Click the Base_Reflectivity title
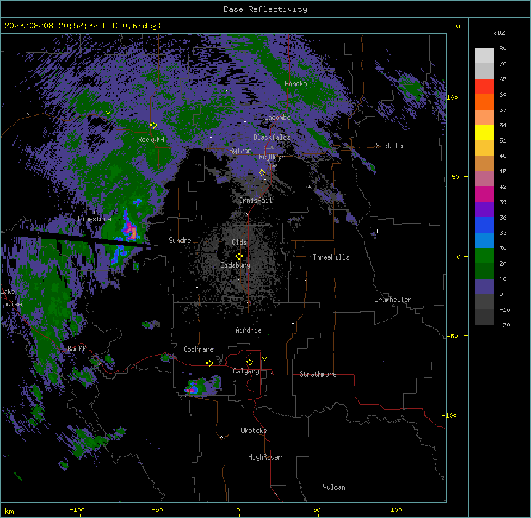 coord(265,9)
